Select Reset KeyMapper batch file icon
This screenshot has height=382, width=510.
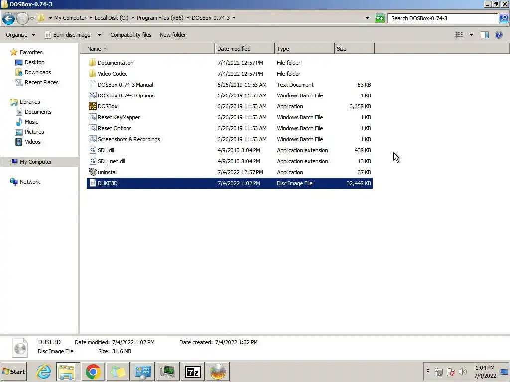pos(92,117)
